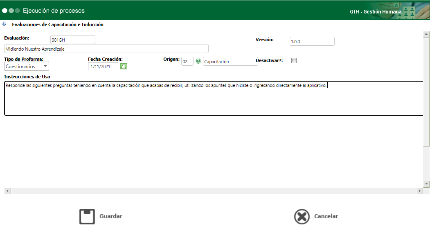Click the Fecha Creación: label
This screenshot has width=430, height=233.
pyautogui.click(x=105, y=59)
